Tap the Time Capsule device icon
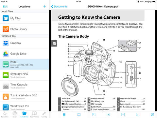 pos(6,86)
